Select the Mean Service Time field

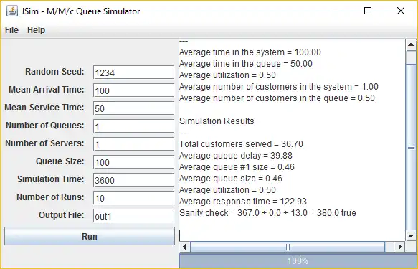coord(133,108)
